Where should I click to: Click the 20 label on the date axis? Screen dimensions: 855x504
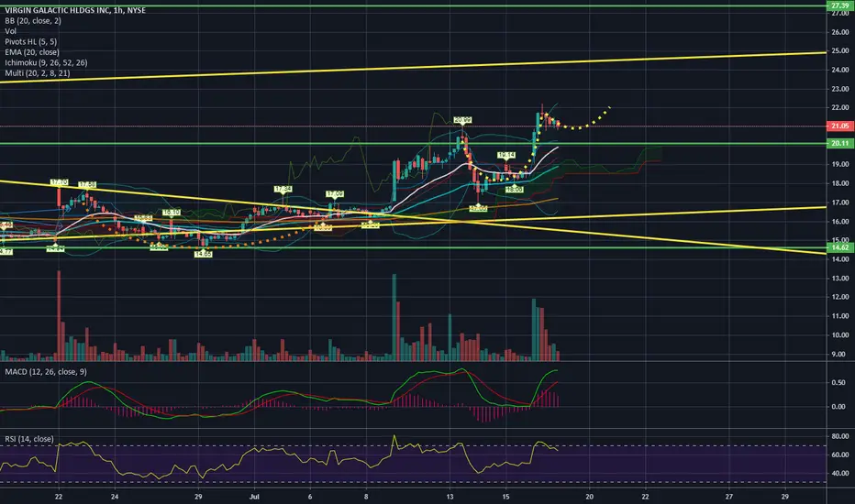[x=589, y=497]
